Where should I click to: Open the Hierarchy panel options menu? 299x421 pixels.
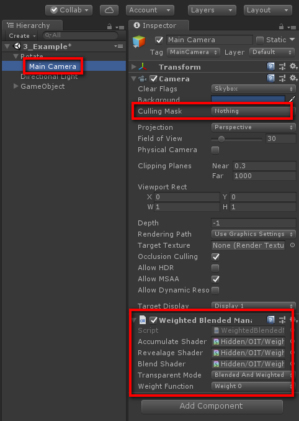pos(120,27)
